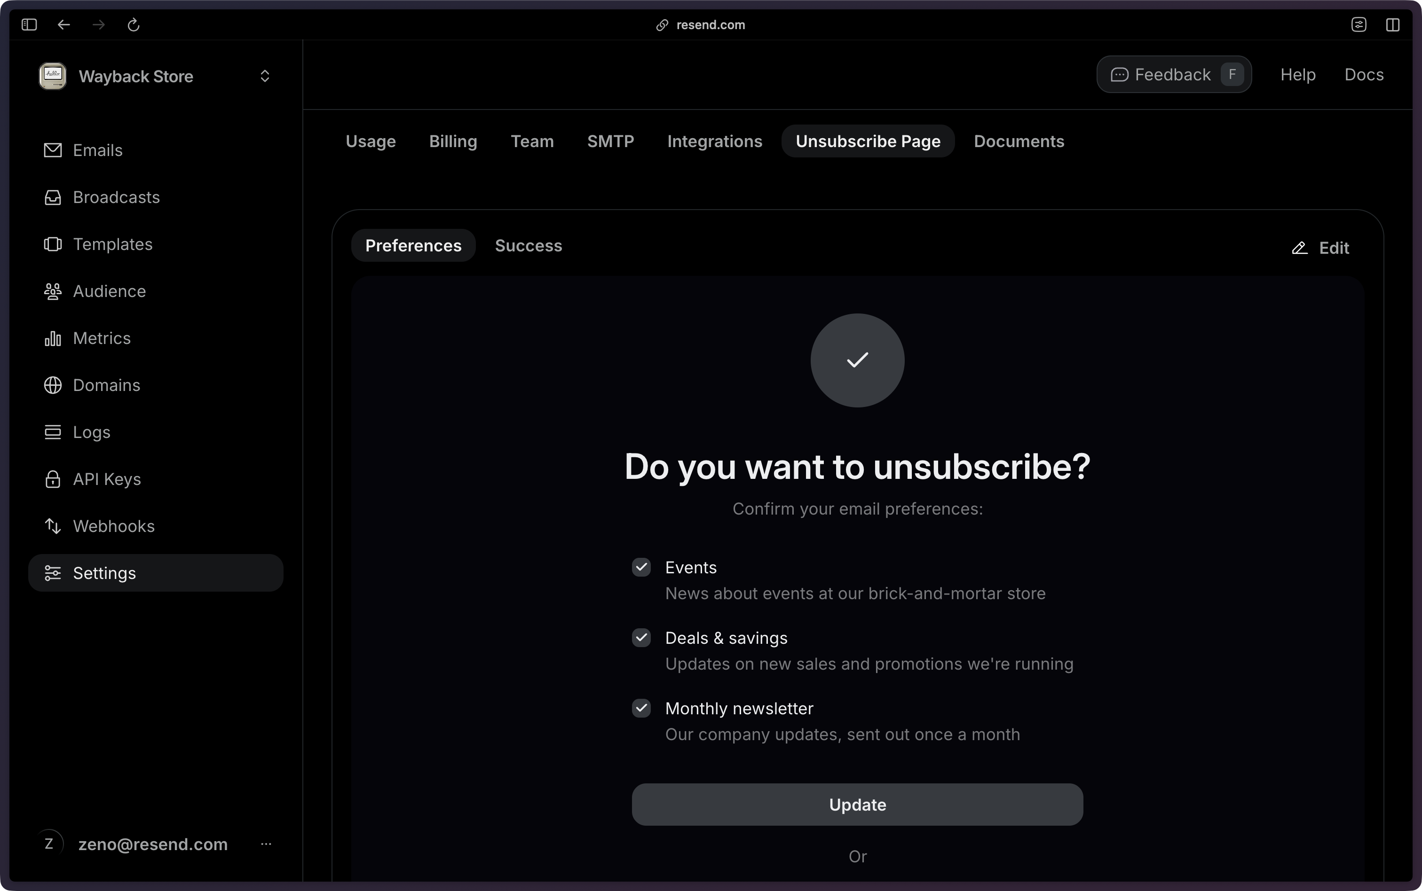This screenshot has width=1422, height=891.
Task: Expand the Wayback Store team switcher
Action: coord(265,76)
